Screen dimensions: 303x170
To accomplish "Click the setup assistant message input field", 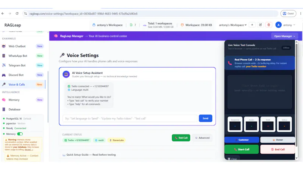I will tap(130, 118).
